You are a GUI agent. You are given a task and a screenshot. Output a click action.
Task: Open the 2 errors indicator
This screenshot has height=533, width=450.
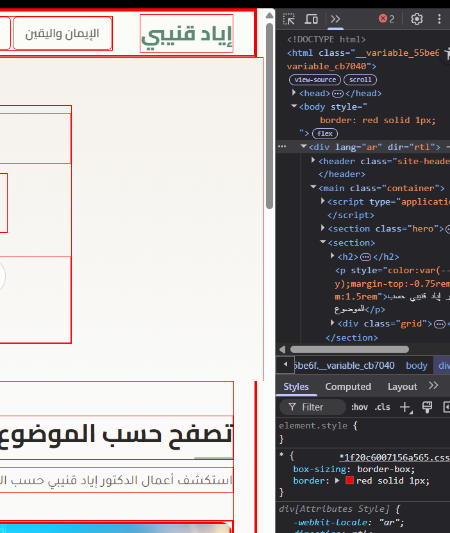click(x=387, y=19)
